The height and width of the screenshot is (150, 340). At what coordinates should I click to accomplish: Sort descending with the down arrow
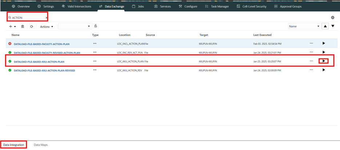333,26
